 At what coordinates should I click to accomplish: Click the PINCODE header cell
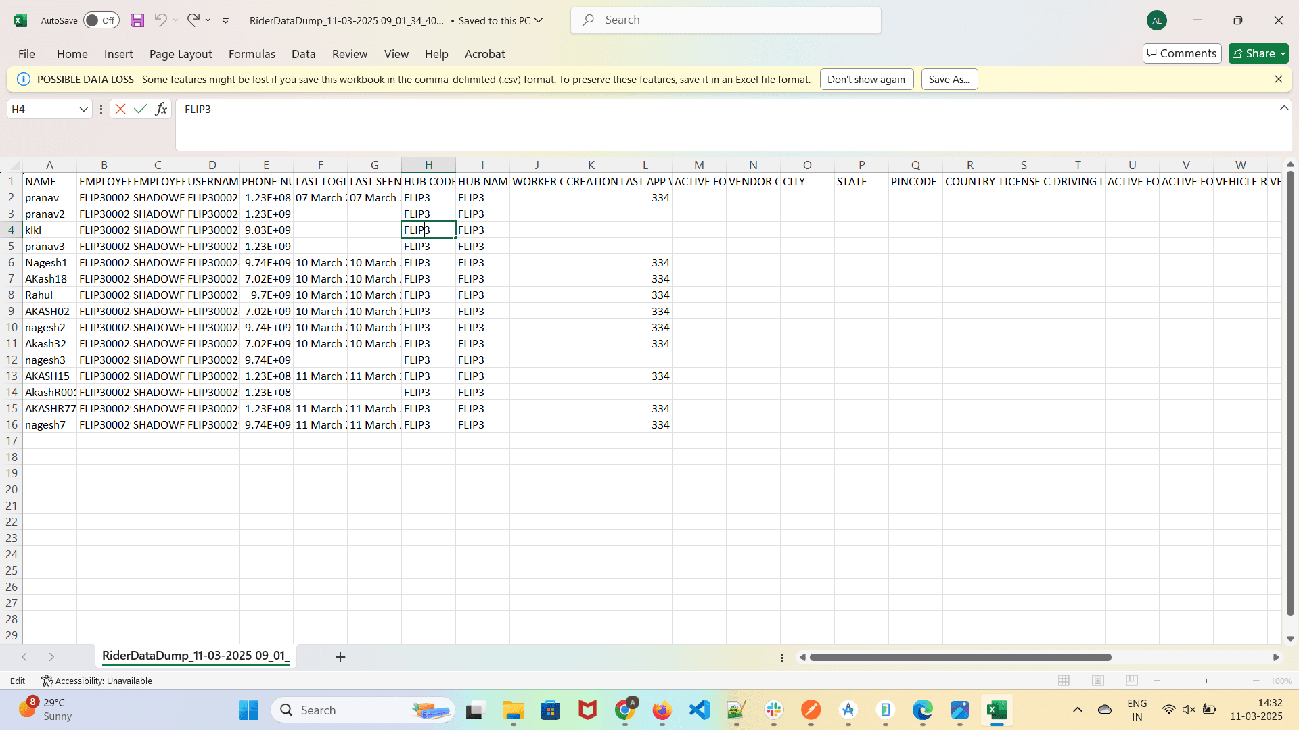pos(915,181)
